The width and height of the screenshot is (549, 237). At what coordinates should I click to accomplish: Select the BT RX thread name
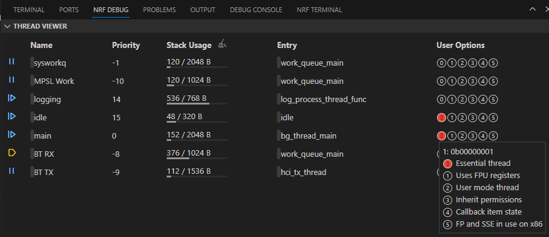click(44, 154)
